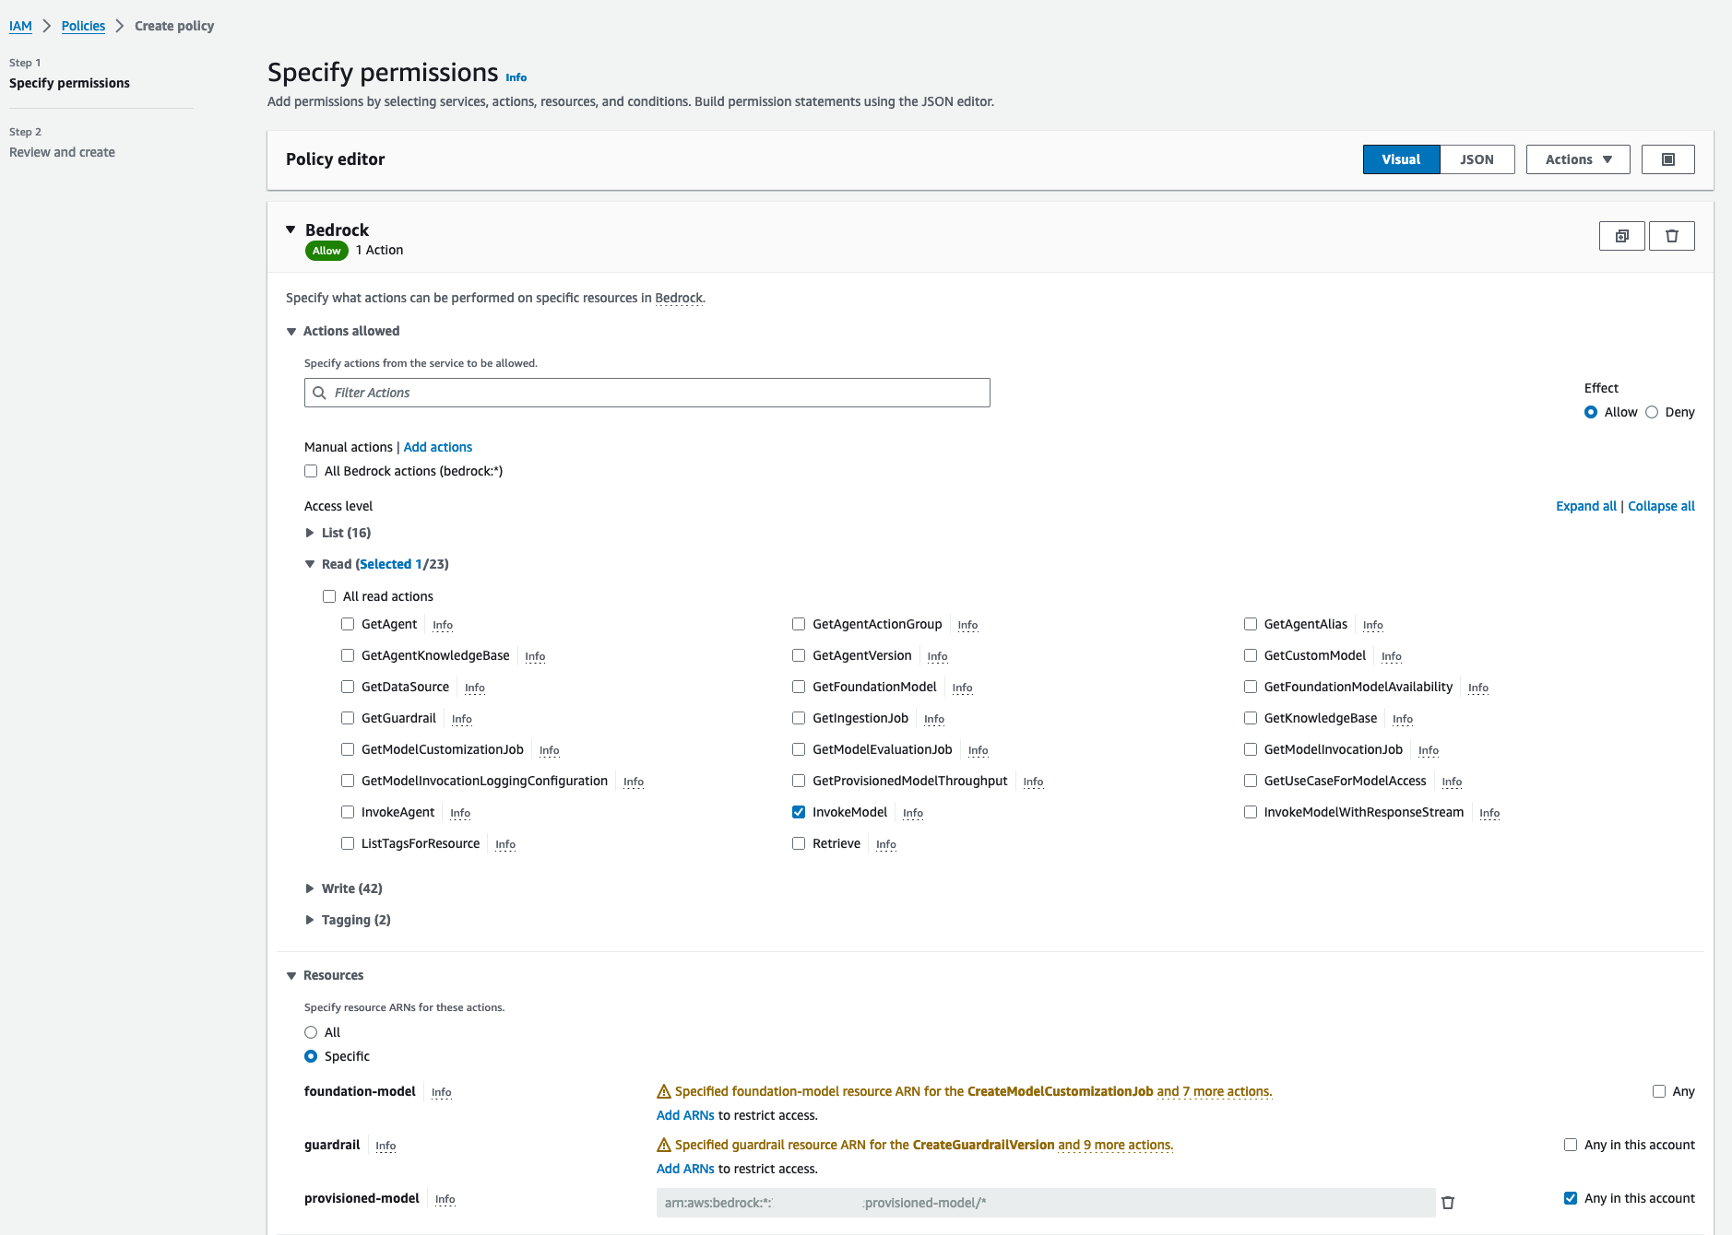
Task: Click the search magnifier in Filter Actions
Action: click(x=320, y=393)
